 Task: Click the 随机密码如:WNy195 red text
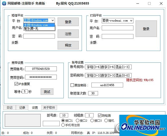(x=140, y=80)
